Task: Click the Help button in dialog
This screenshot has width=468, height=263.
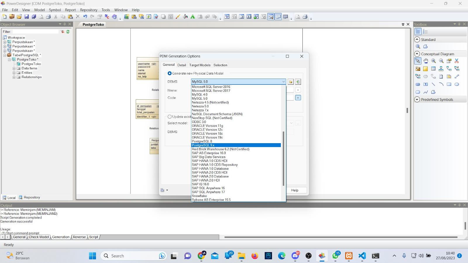Action: pyautogui.click(x=295, y=190)
